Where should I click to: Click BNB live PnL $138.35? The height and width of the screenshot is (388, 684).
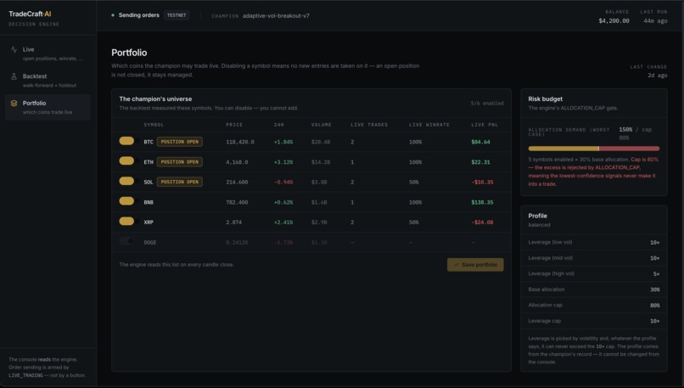482,202
